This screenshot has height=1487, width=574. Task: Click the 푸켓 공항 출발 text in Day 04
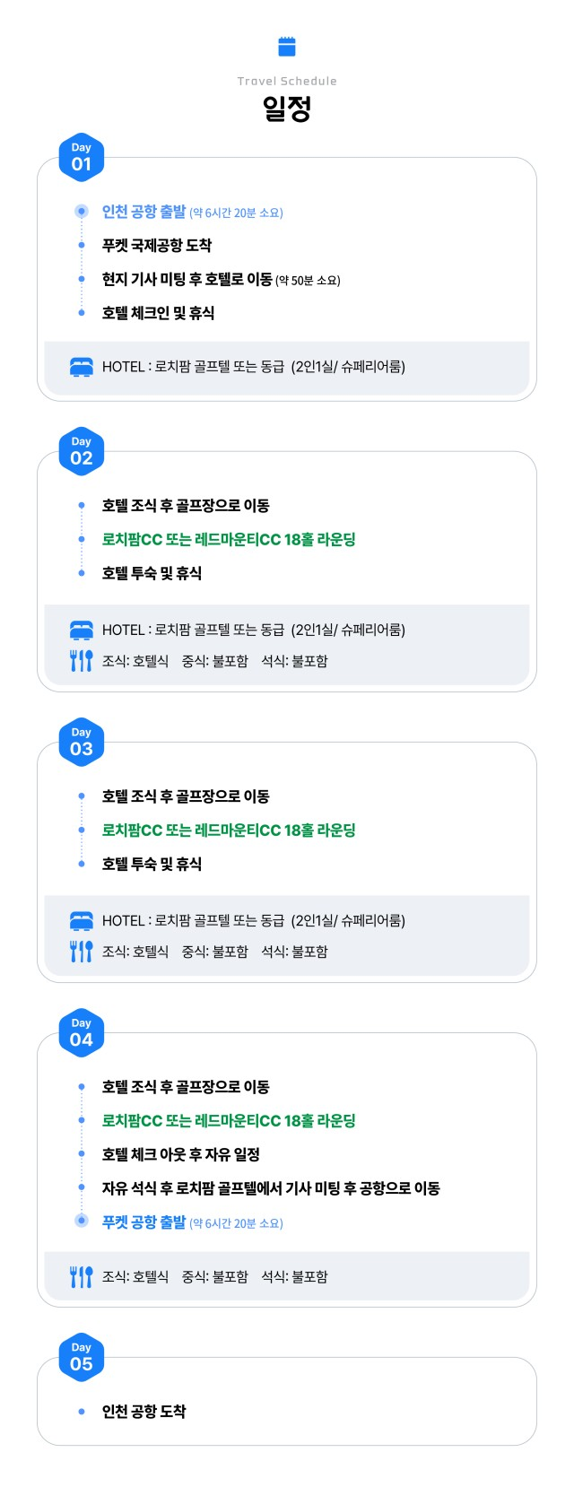click(143, 1222)
